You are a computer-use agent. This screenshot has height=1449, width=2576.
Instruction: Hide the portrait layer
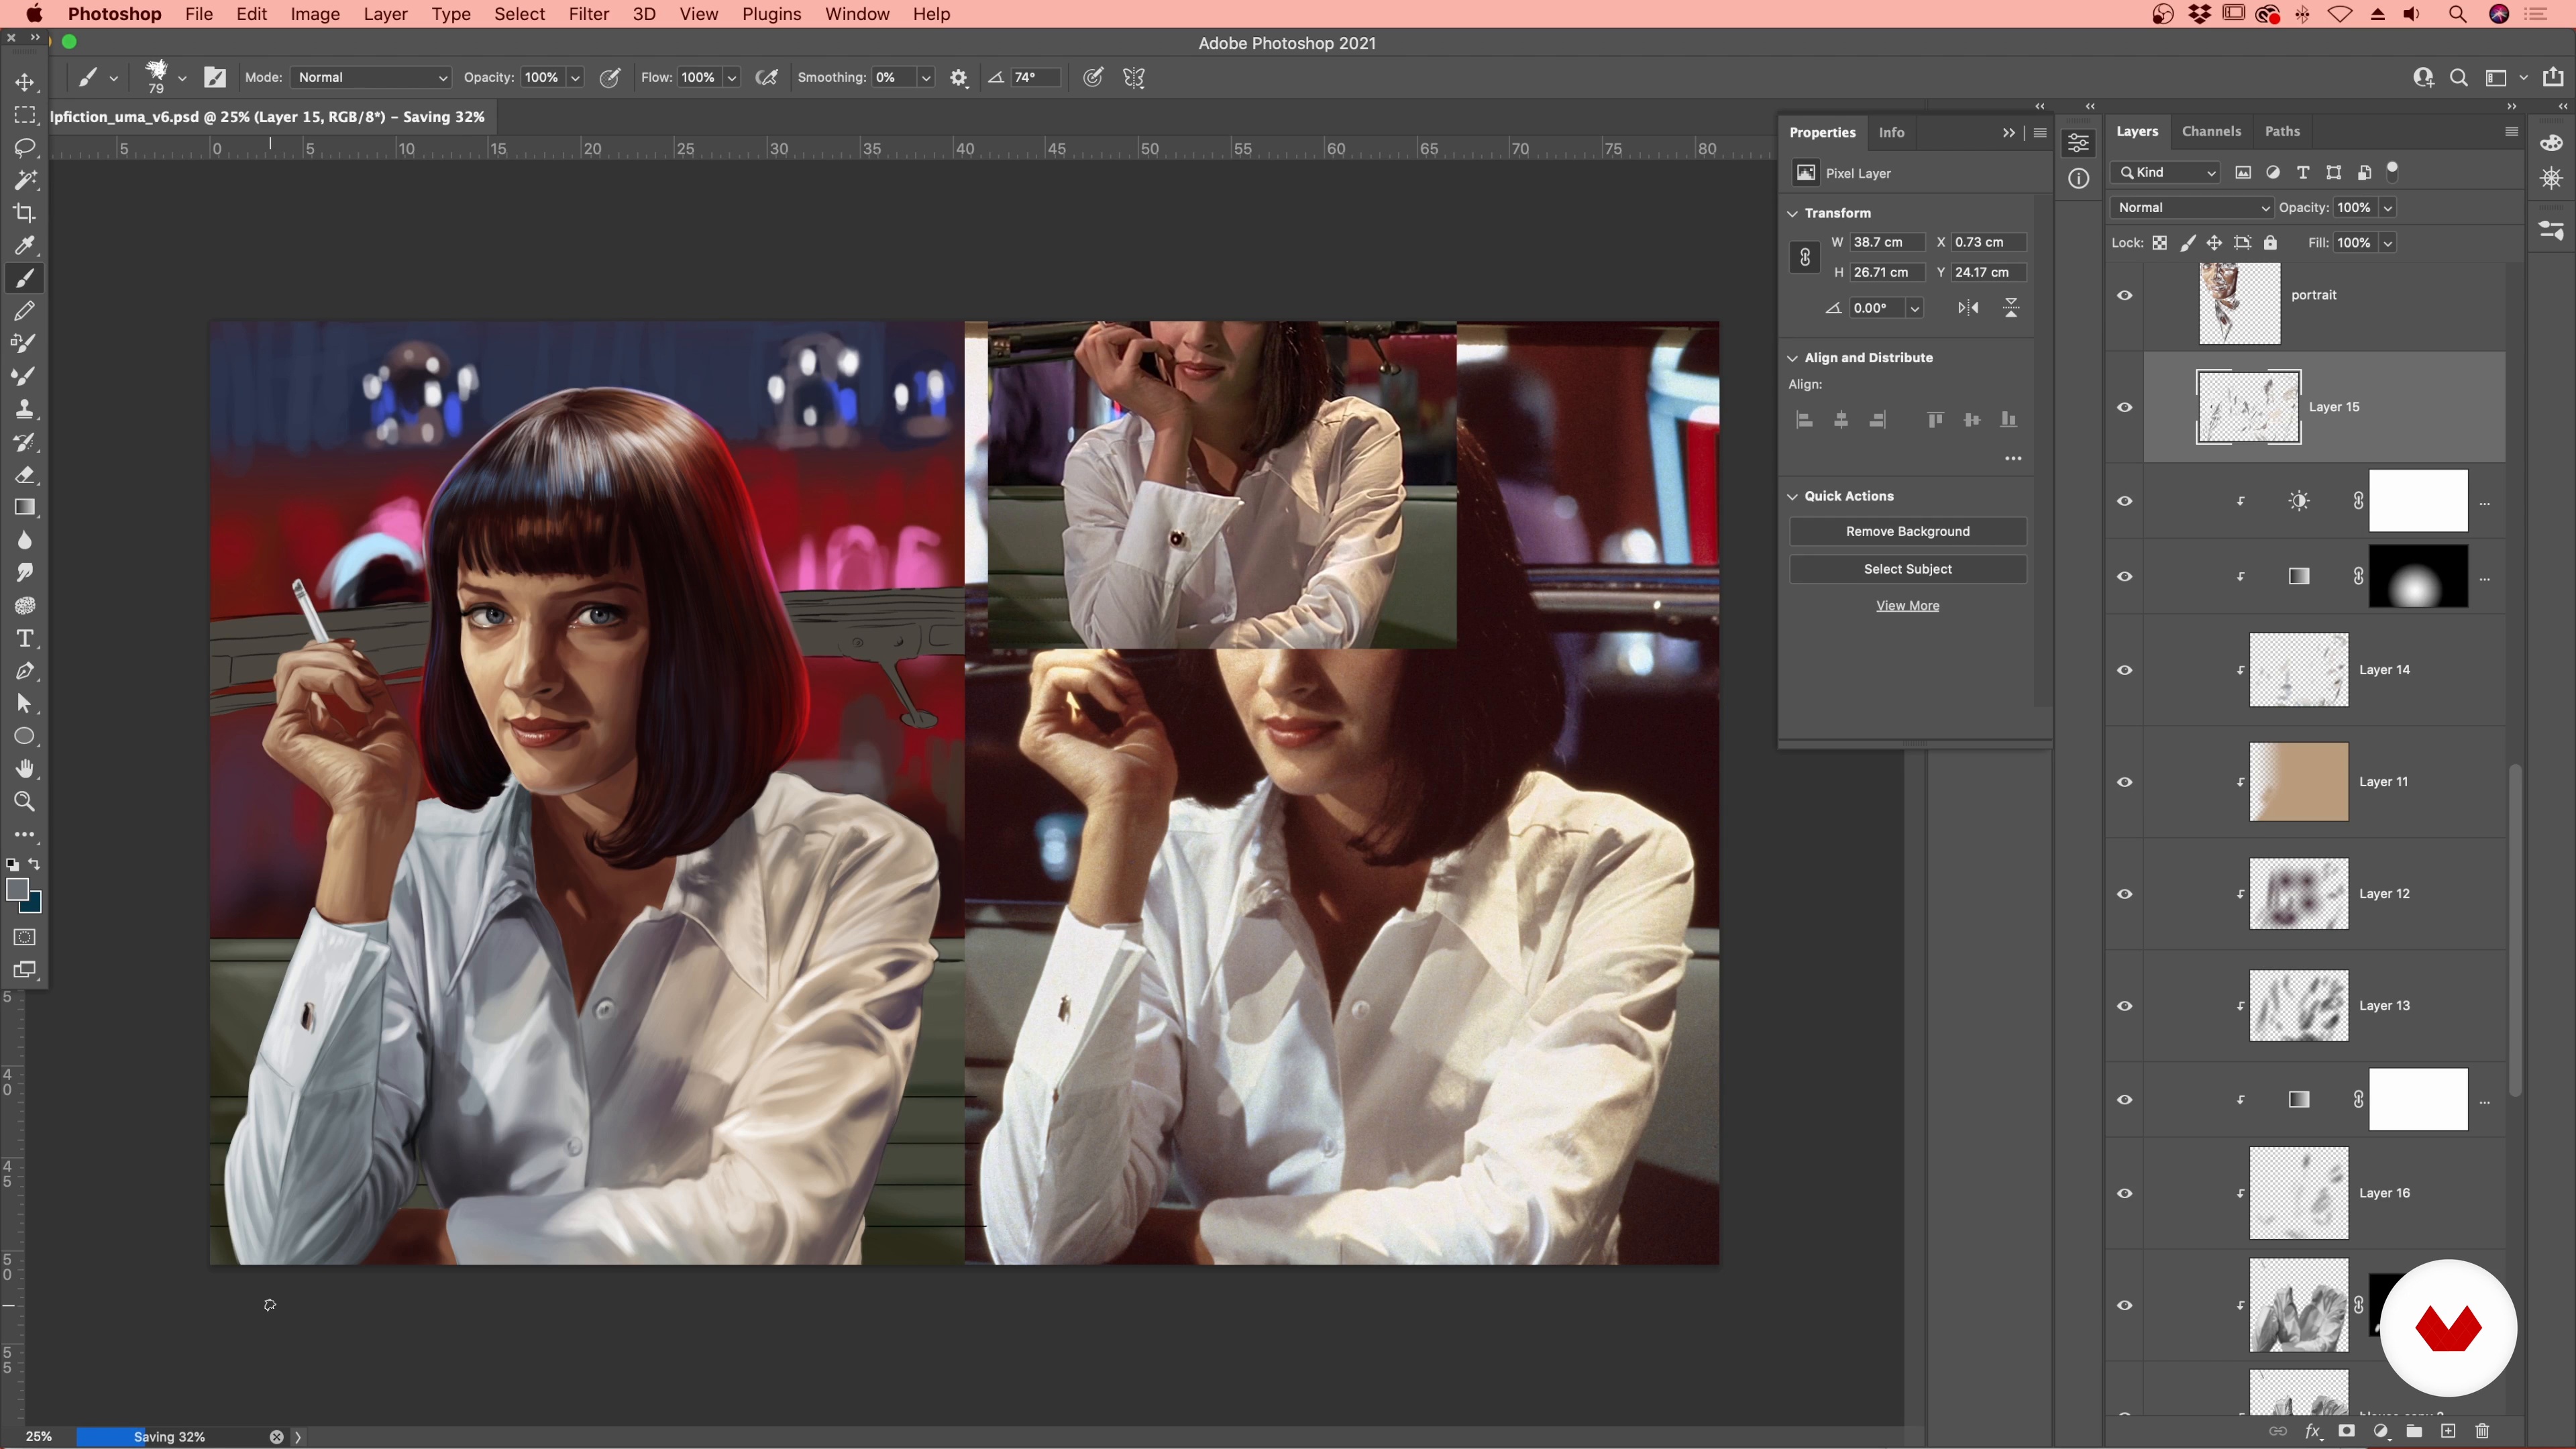click(2125, 295)
